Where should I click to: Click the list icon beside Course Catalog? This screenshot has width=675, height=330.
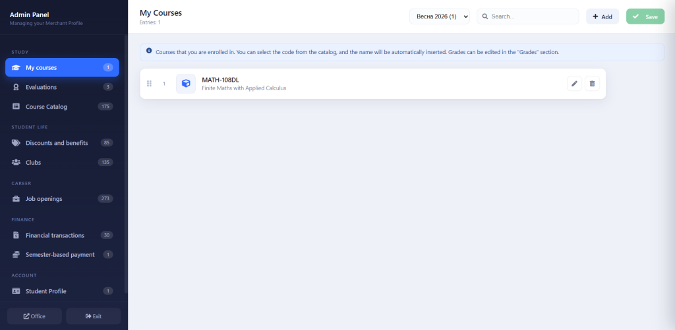click(16, 106)
